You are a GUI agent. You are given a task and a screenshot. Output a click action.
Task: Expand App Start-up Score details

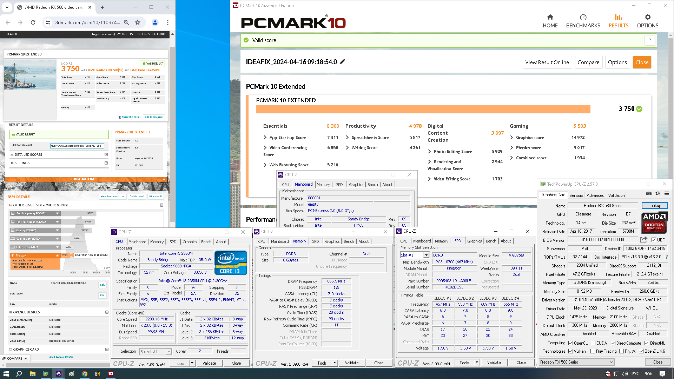[x=265, y=138]
